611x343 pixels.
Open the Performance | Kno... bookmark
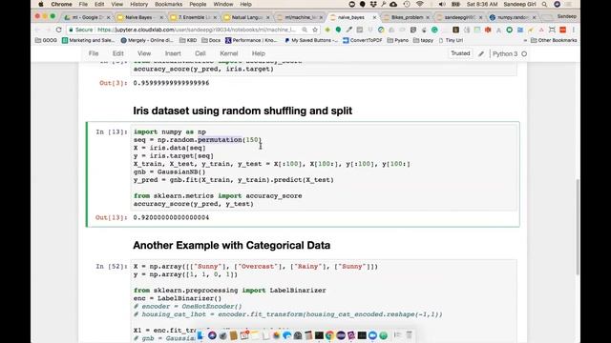pos(251,40)
